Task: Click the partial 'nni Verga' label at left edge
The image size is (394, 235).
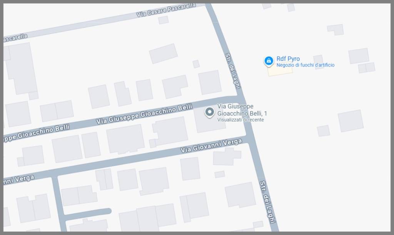Action: (x=18, y=180)
